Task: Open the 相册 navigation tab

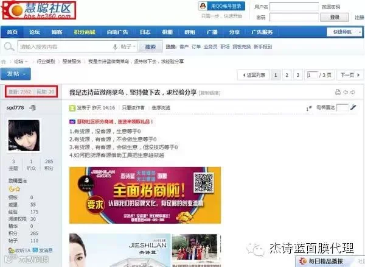Action: (167, 32)
